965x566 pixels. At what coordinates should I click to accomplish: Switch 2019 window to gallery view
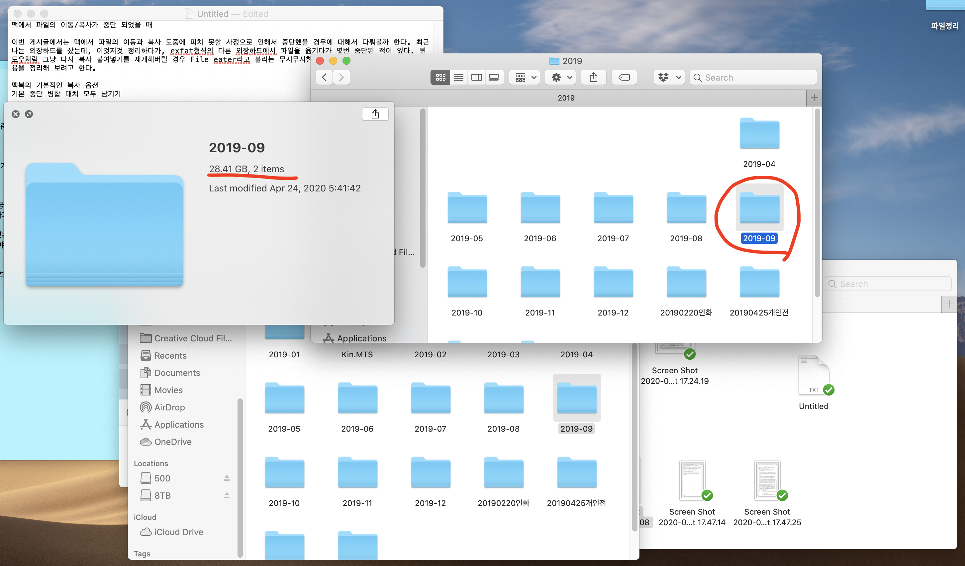(x=494, y=77)
